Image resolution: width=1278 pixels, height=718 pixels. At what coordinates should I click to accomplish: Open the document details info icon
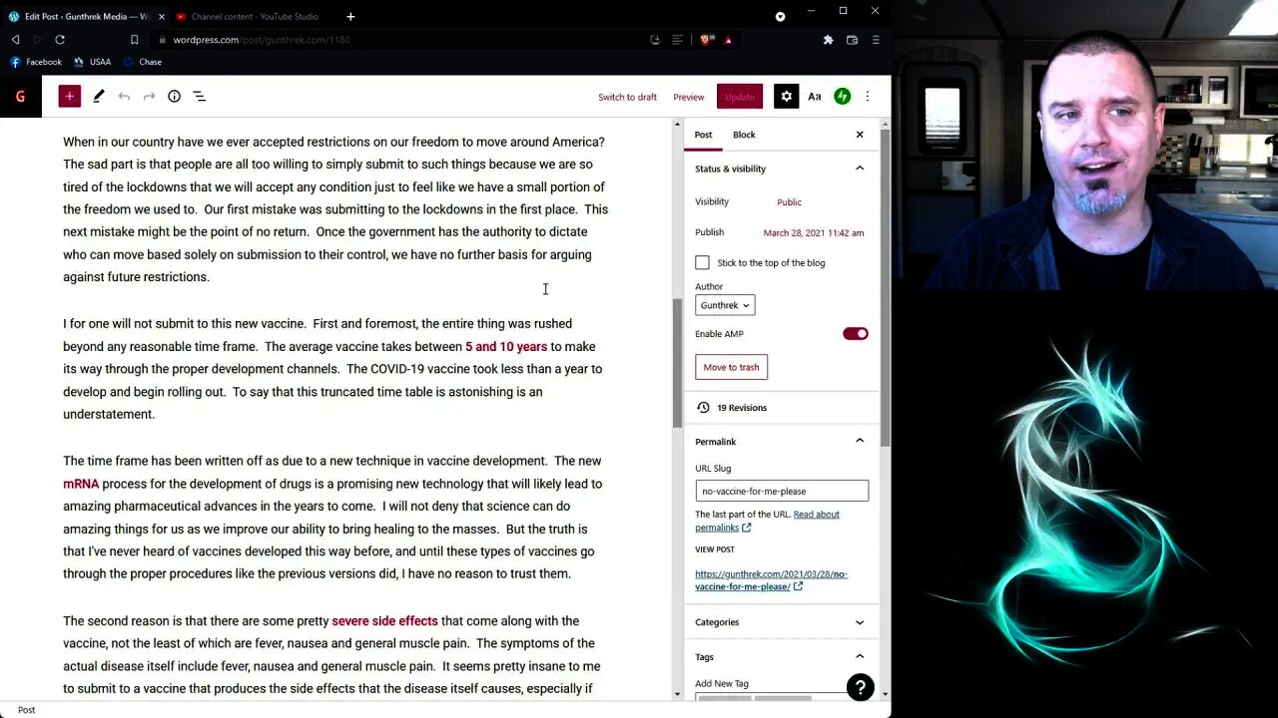[174, 96]
